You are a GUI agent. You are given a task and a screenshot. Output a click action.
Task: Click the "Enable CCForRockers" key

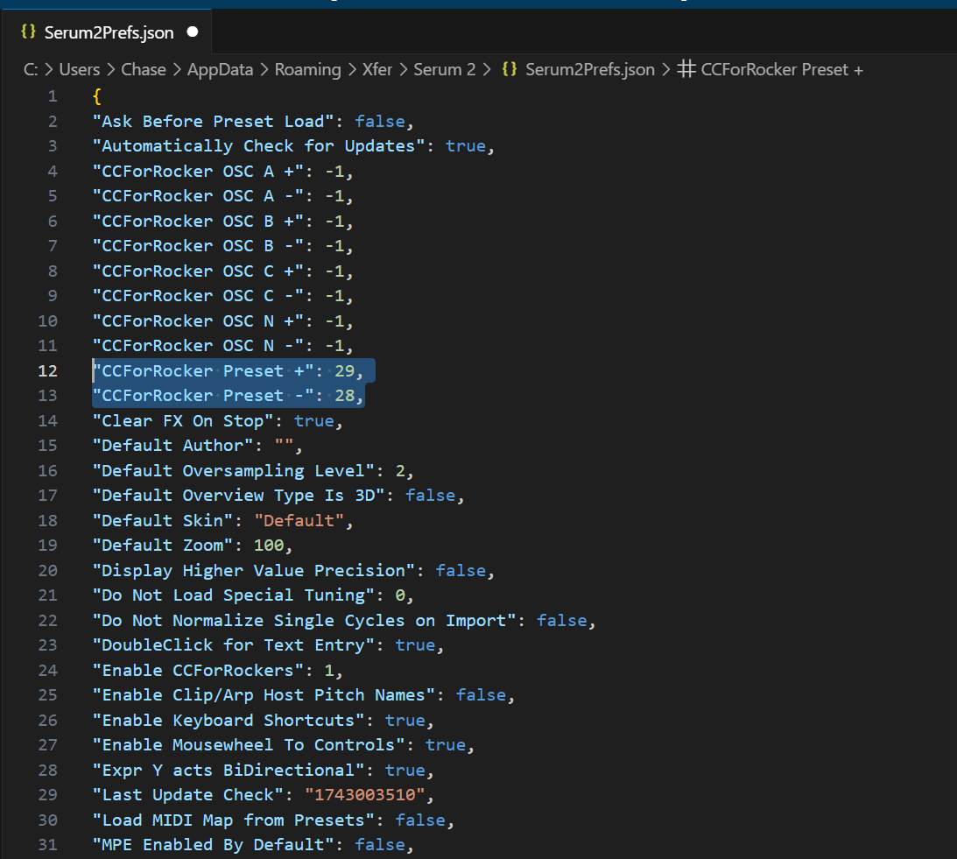[198, 671]
